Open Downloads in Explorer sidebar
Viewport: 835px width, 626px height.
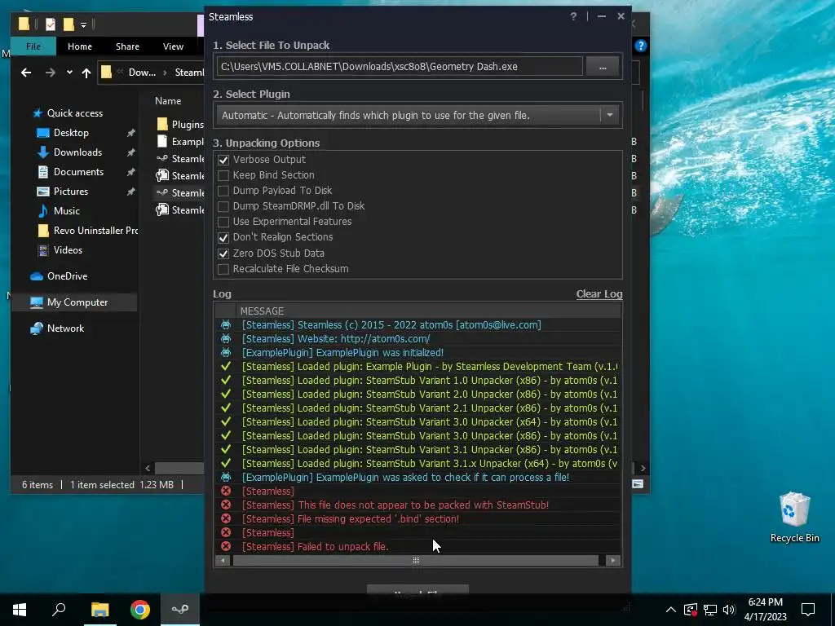coord(77,152)
